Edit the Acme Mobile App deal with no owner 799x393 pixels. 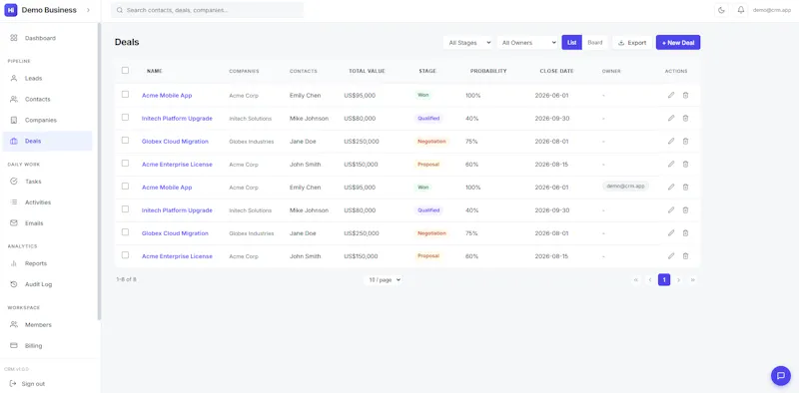(671, 95)
